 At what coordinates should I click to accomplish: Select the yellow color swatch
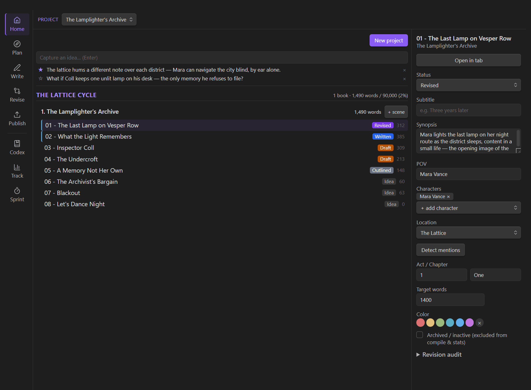point(430,323)
